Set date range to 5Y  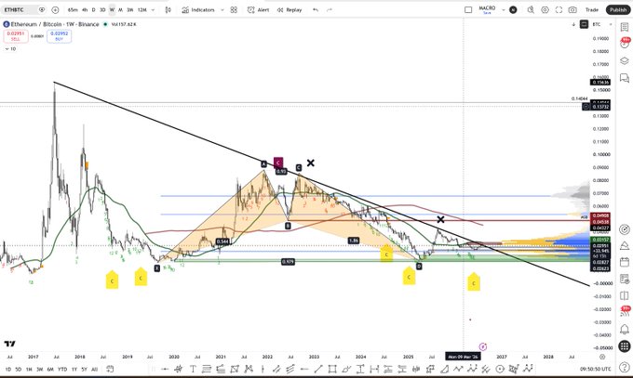(x=84, y=369)
